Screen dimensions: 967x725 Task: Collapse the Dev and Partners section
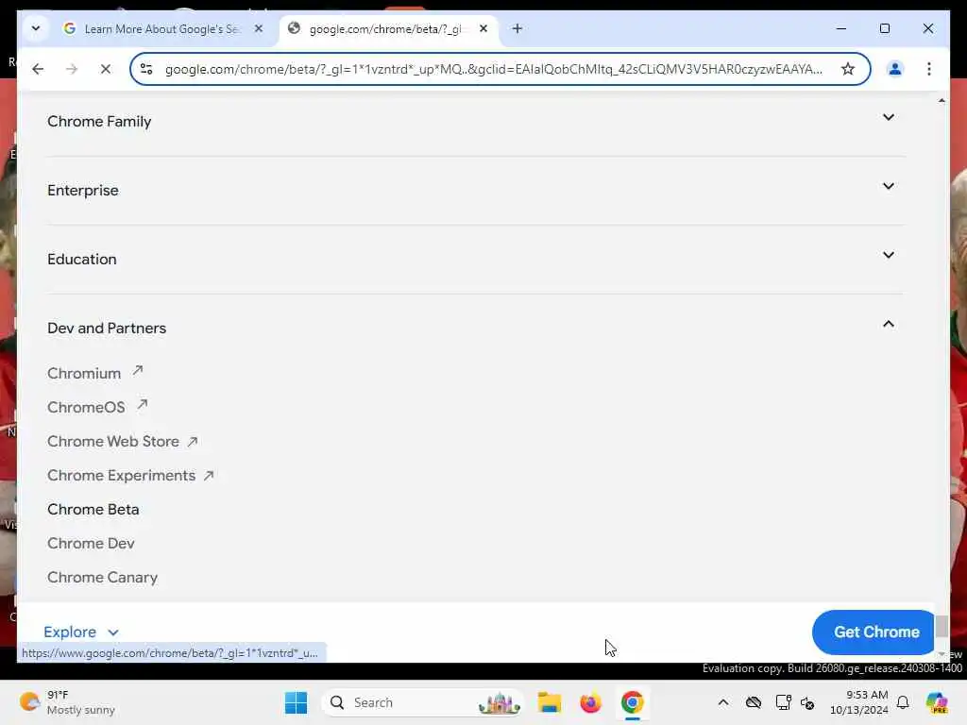tap(476, 328)
